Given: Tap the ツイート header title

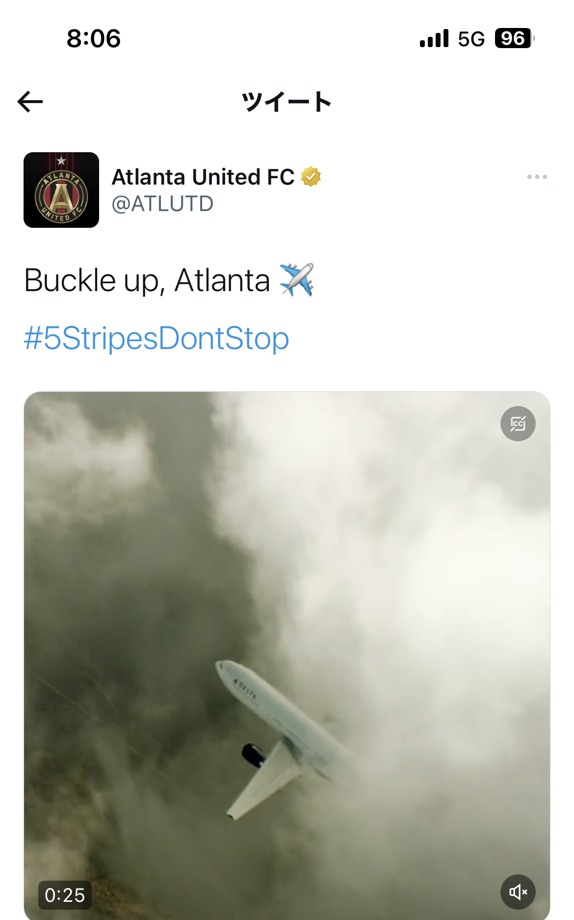Looking at the screenshot, I should click(287, 102).
